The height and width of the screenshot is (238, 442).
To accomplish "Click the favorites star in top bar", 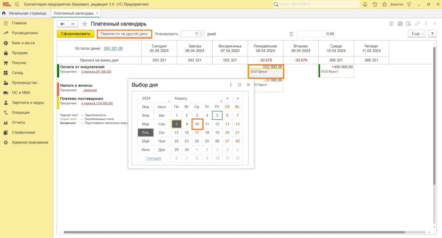I will coord(384,4).
